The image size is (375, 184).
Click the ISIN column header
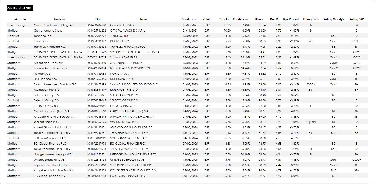(98, 19)
